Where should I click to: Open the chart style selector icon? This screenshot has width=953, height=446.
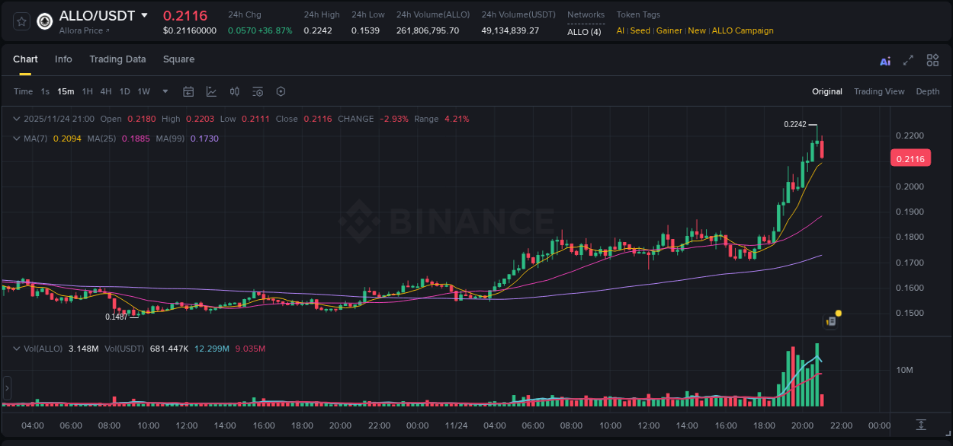pos(211,91)
